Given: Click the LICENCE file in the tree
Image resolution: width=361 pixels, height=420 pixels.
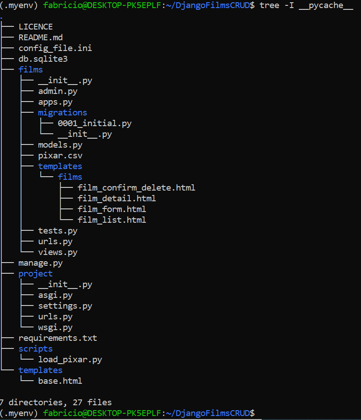Looking at the screenshot, I should (35, 27).
